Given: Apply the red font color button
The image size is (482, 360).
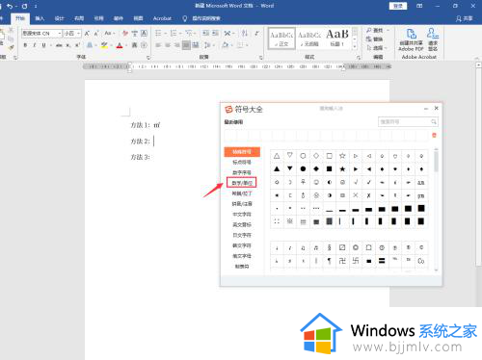Looking at the screenshot, I should tap(120, 45).
